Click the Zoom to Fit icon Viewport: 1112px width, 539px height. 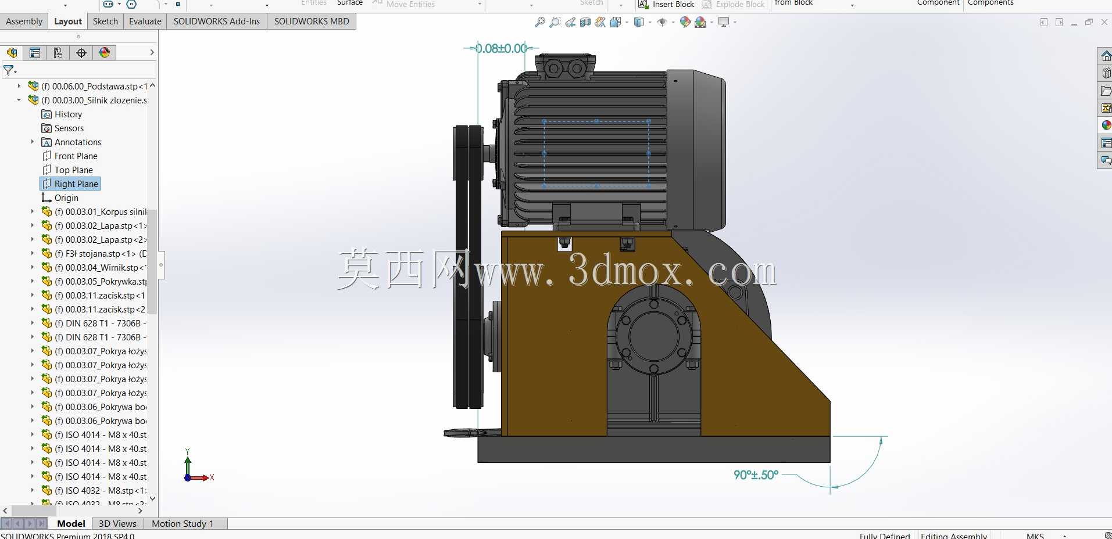coord(540,22)
